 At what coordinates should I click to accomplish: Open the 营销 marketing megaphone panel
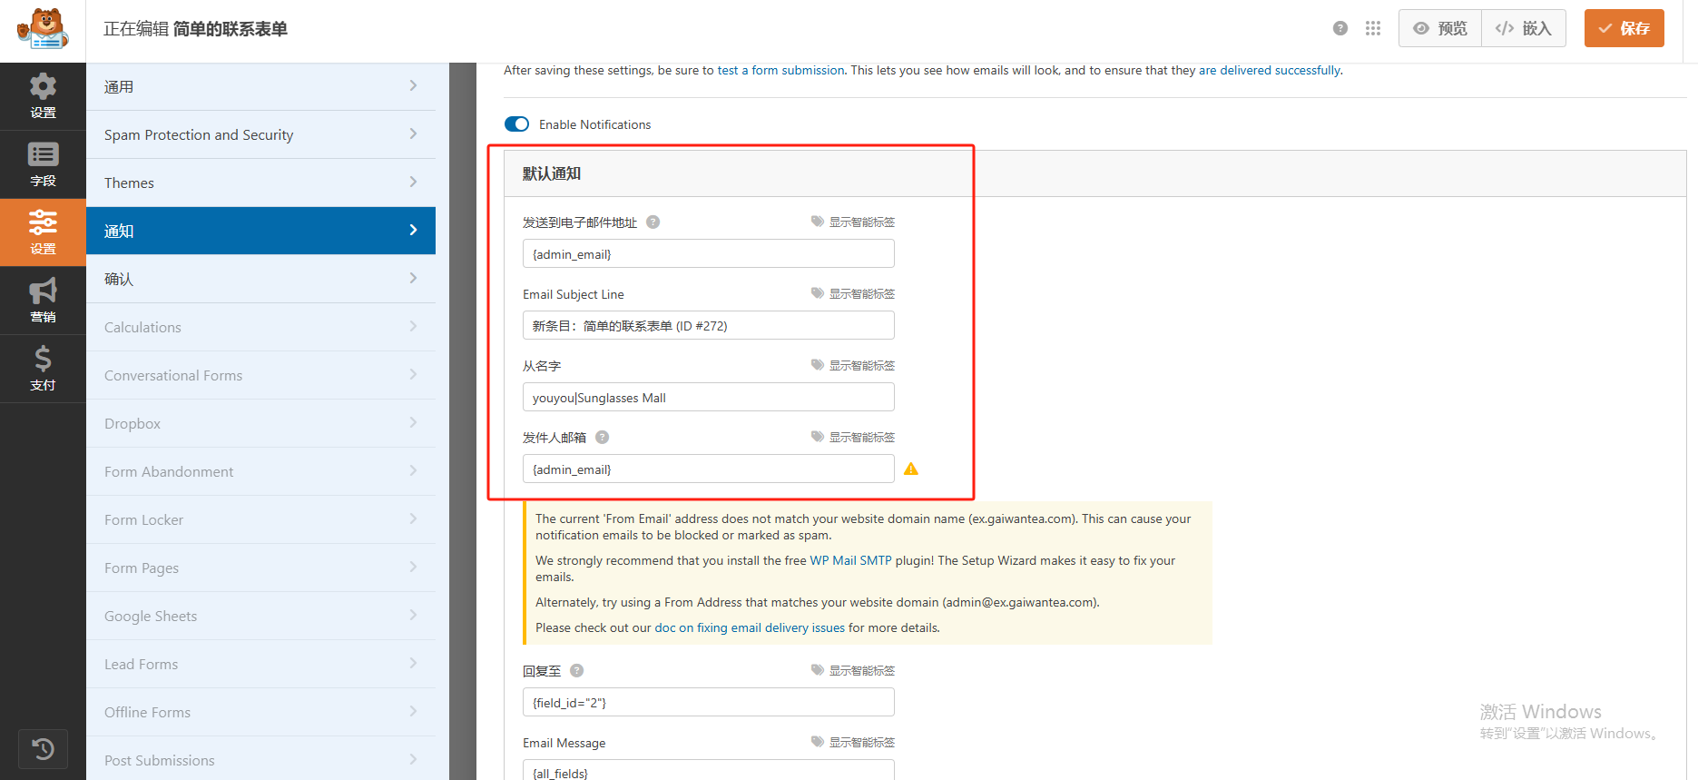click(43, 301)
